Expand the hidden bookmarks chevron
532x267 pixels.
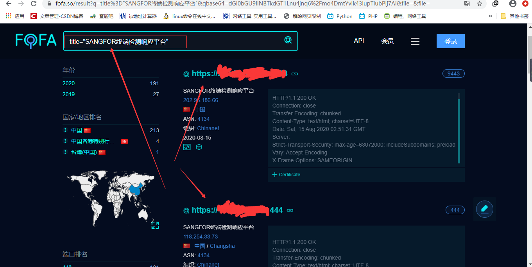[491, 16]
